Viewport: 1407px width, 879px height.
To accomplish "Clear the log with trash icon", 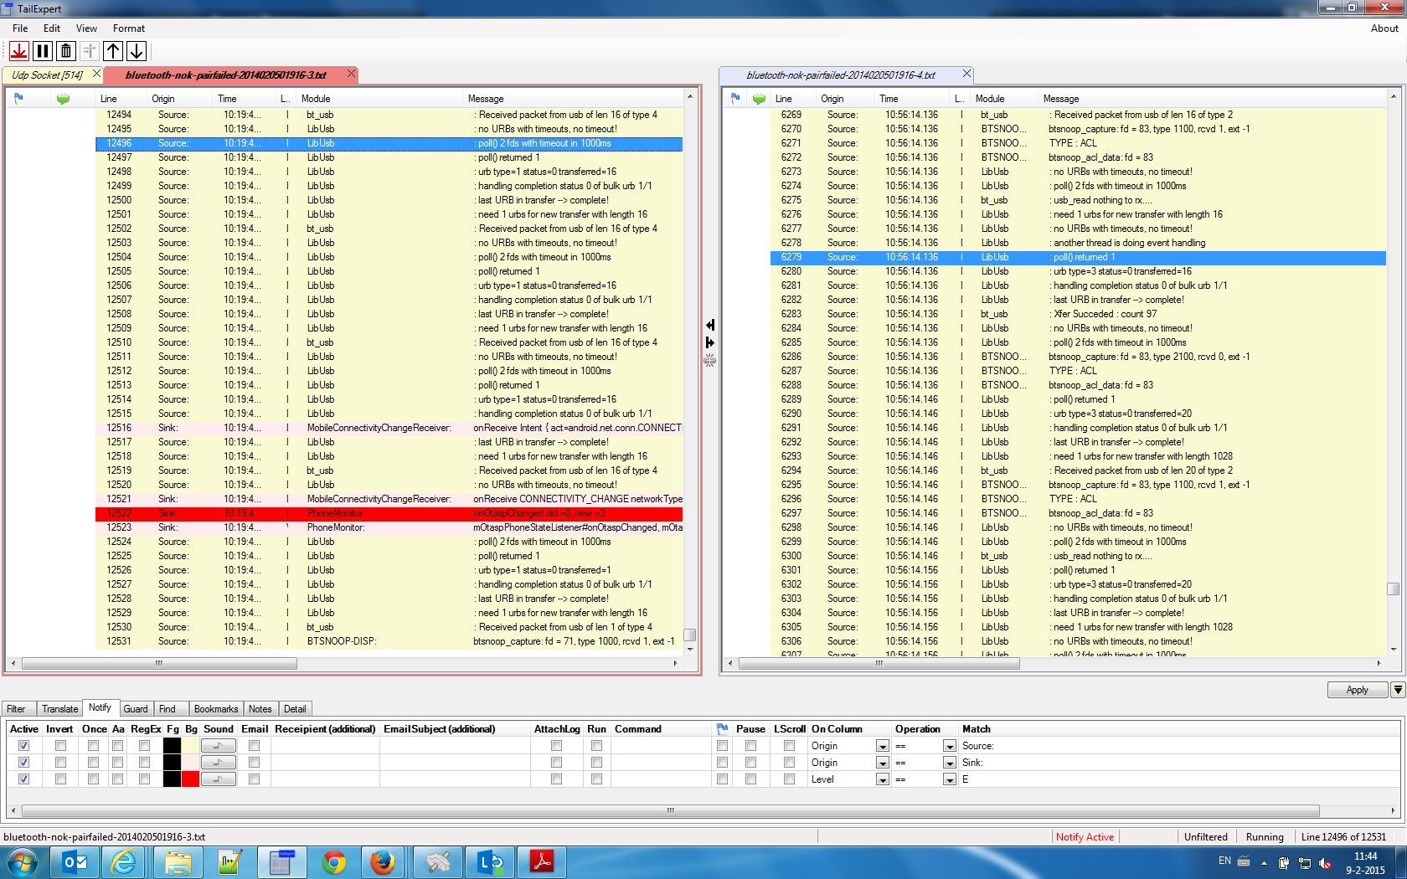I will pyautogui.click(x=65, y=51).
